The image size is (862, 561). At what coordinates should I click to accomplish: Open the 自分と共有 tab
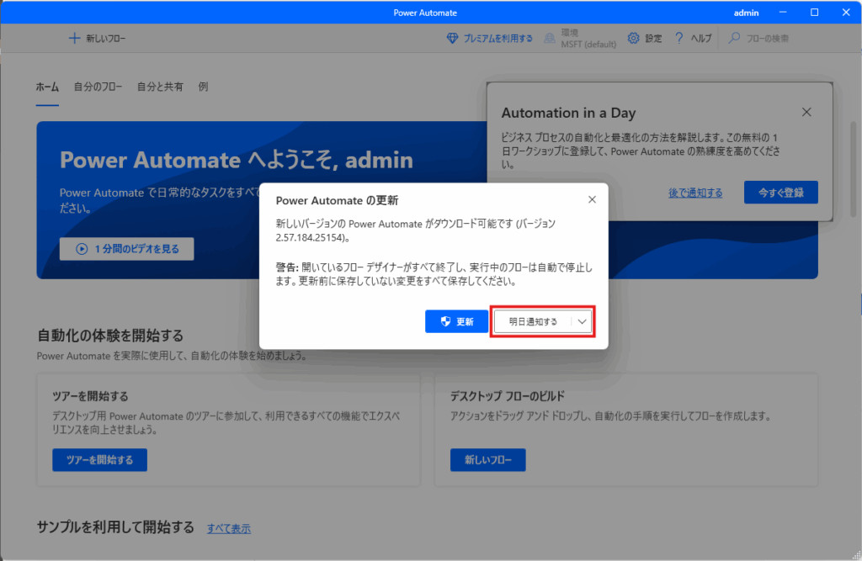point(160,87)
